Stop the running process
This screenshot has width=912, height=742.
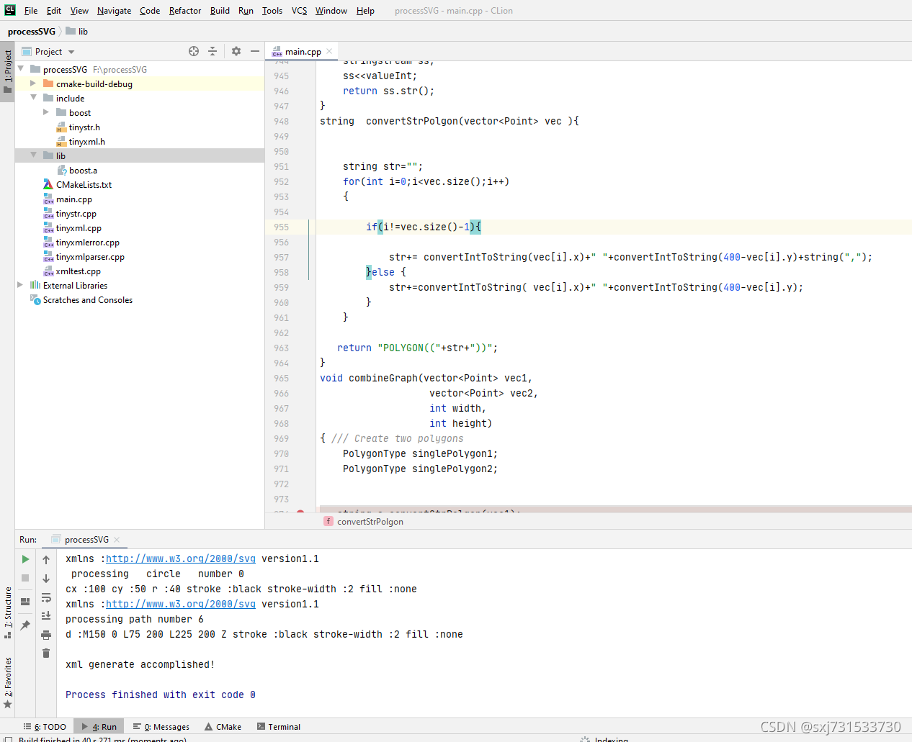point(24,578)
